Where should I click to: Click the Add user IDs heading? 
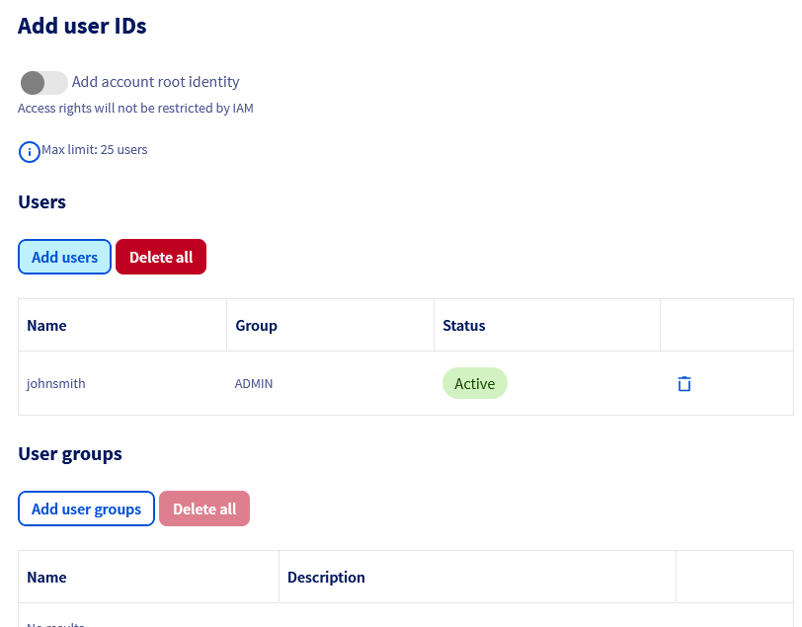pyautogui.click(x=82, y=27)
